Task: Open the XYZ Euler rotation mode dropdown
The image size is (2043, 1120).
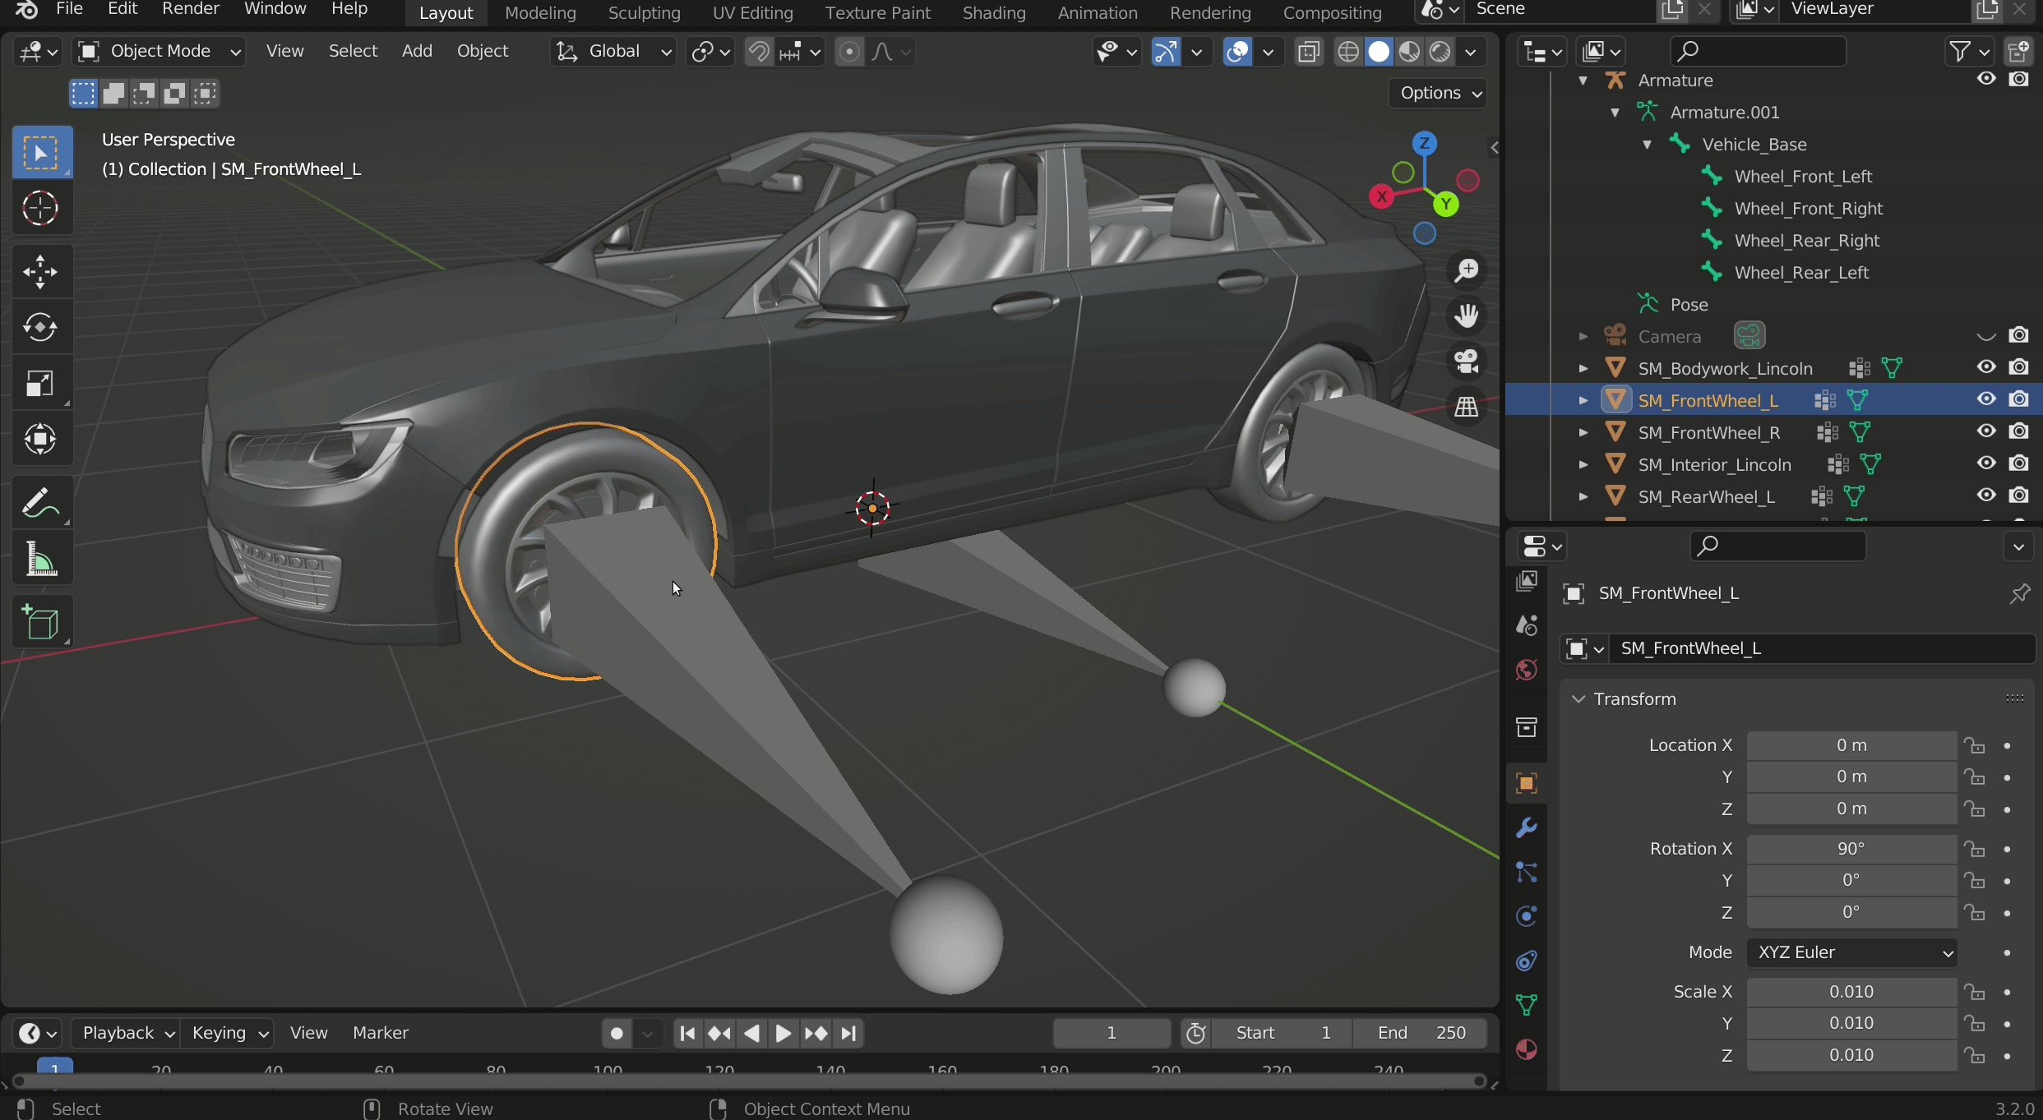Action: coord(1851,952)
